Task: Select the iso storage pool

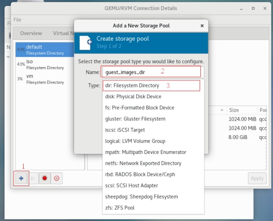Action: (x=45, y=64)
